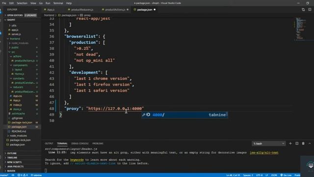Expand the Java Projects section
Screen dimensions: 314x177
click(x=15, y=167)
